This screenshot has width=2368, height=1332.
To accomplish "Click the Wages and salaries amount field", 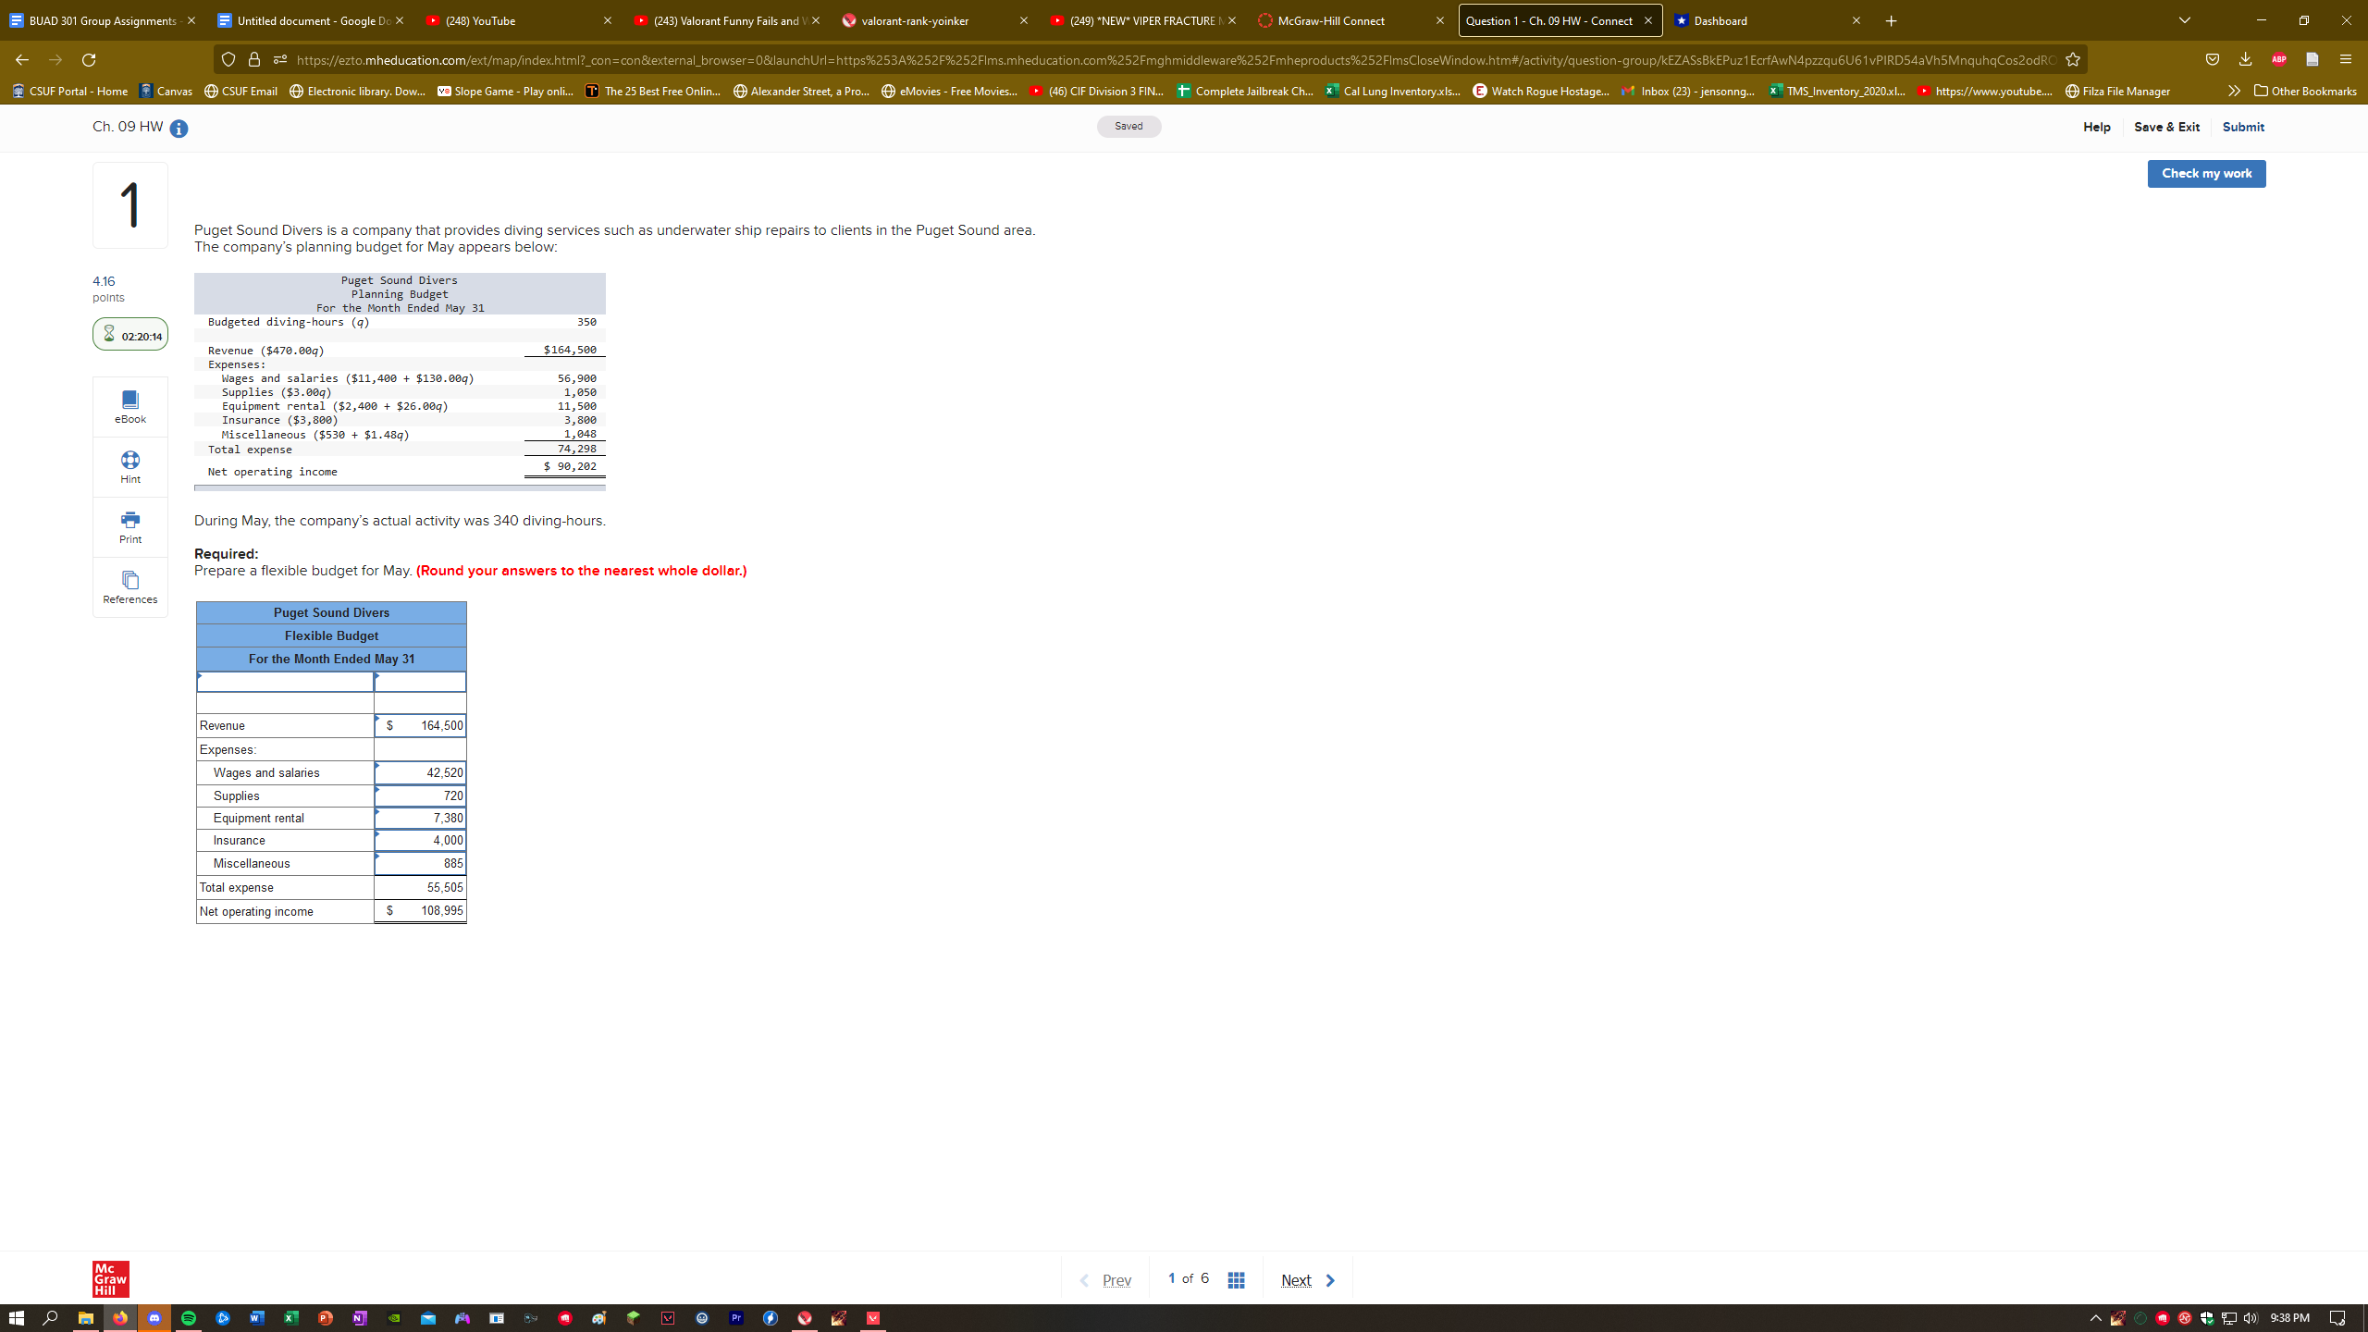I will point(421,772).
